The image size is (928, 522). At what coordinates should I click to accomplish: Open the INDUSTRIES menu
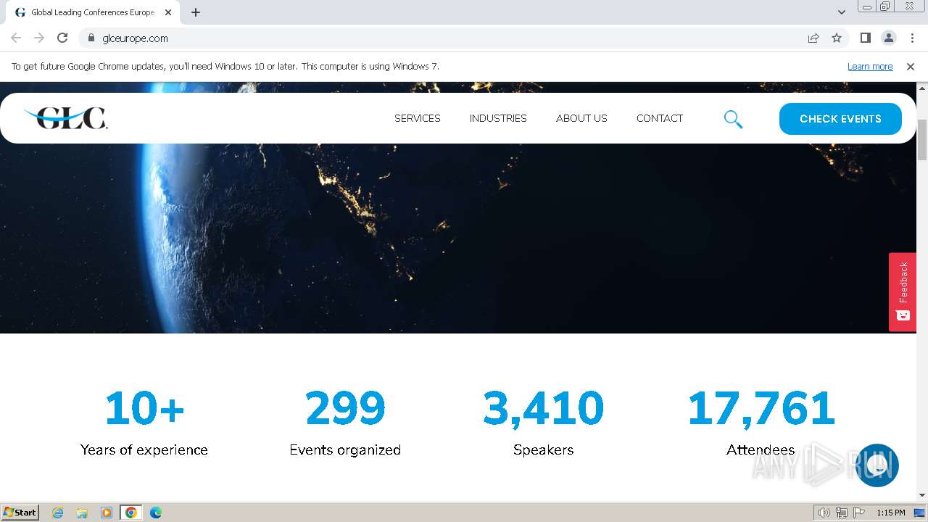pyautogui.click(x=498, y=118)
